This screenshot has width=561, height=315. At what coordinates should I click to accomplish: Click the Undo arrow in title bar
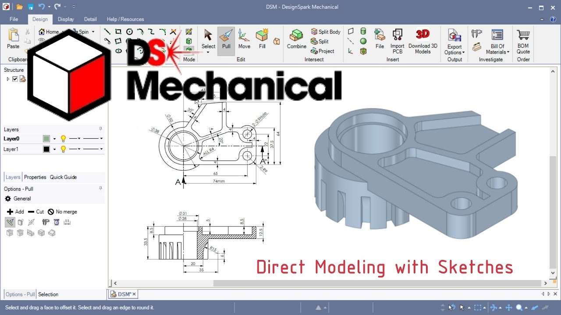[42, 7]
